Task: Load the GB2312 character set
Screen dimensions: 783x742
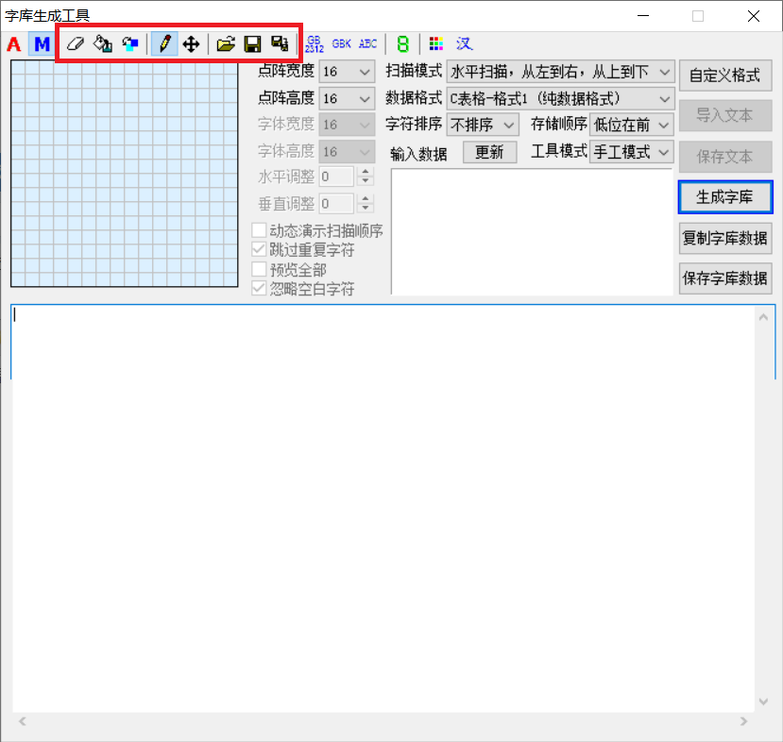Action: [x=315, y=44]
